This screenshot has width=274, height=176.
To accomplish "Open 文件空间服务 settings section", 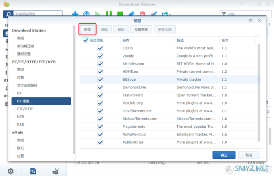I will pyautogui.click(x=27, y=85).
